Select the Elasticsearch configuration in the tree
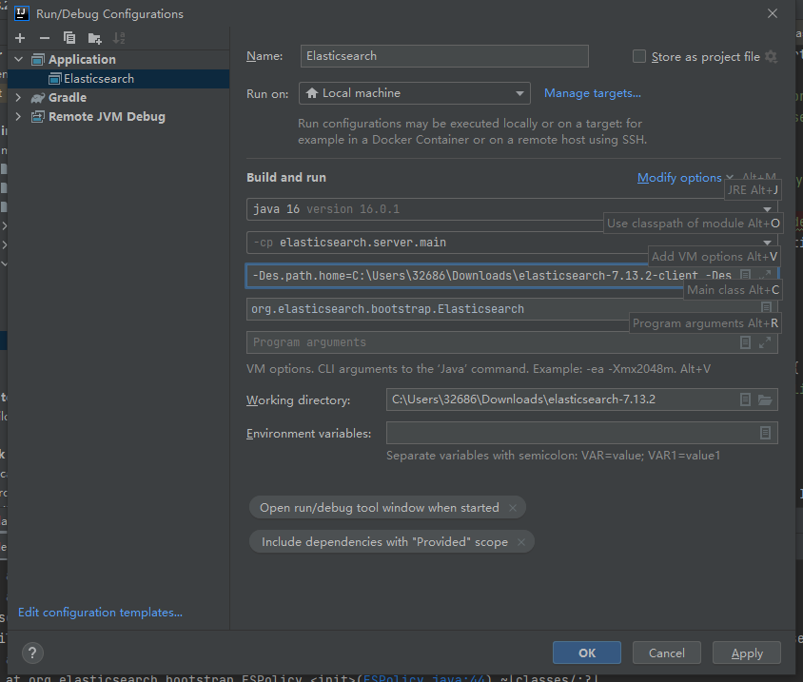Screen dimensions: 803x682 [x=98, y=79]
